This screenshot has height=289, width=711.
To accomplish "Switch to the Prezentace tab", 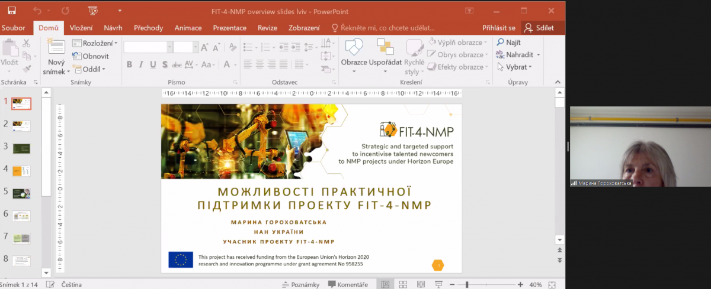I will point(230,28).
